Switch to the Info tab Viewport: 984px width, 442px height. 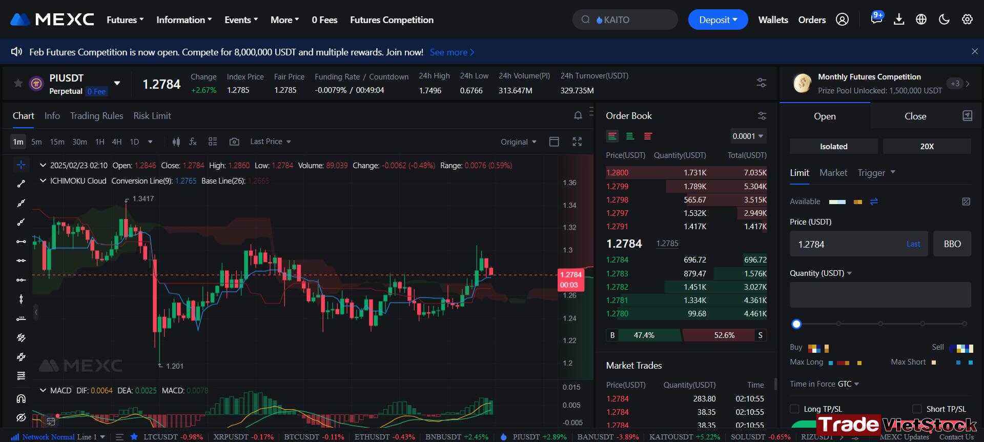point(52,115)
